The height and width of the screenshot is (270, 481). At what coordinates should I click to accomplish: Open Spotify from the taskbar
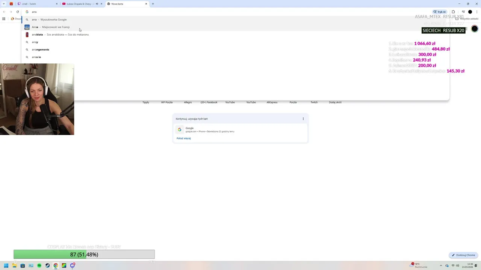39,265
